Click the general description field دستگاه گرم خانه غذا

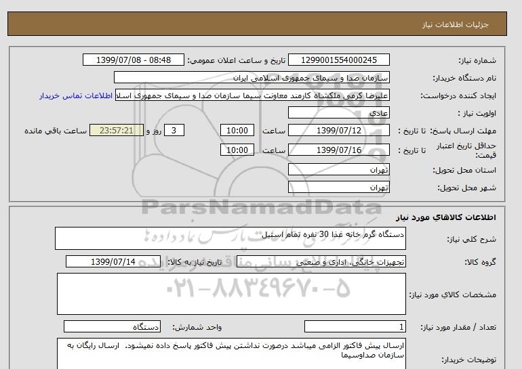230,238
